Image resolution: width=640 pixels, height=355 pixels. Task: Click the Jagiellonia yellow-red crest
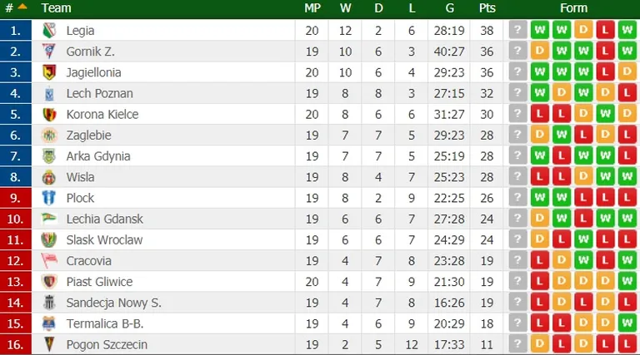[49, 72]
